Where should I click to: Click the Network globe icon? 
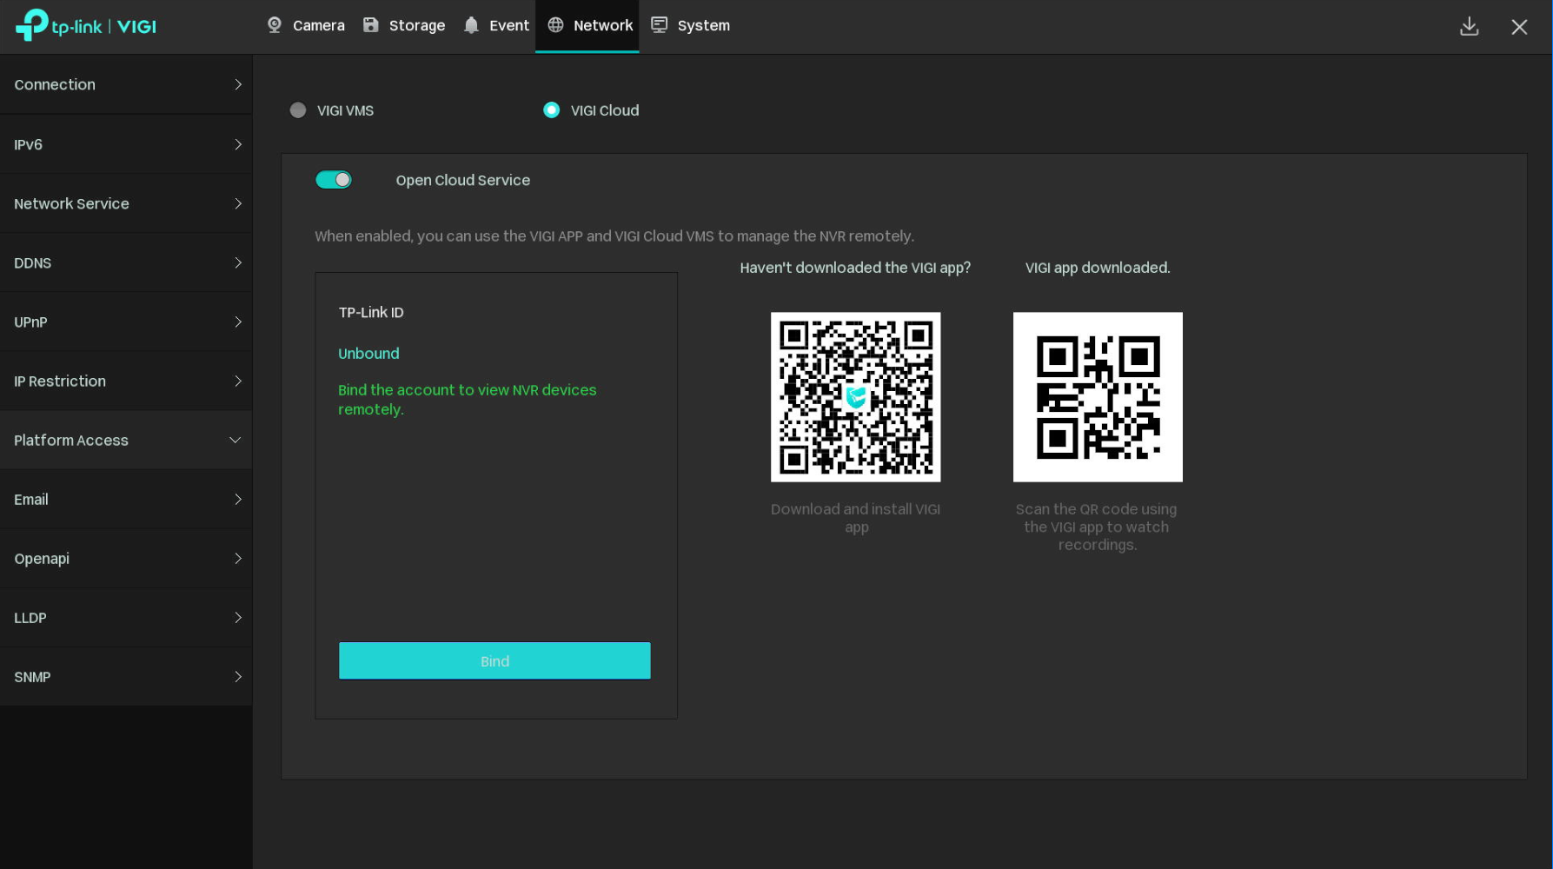tap(555, 25)
